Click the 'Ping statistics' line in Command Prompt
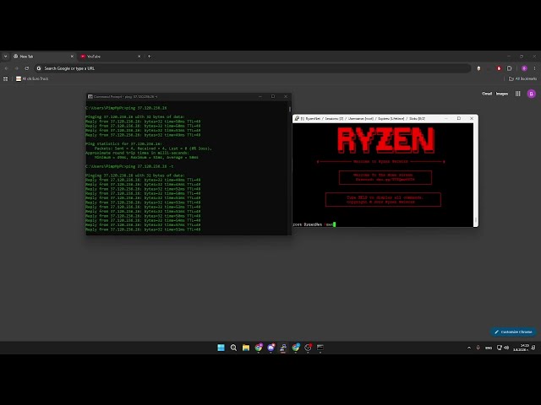Viewport: 541px width, 405px height. point(123,144)
